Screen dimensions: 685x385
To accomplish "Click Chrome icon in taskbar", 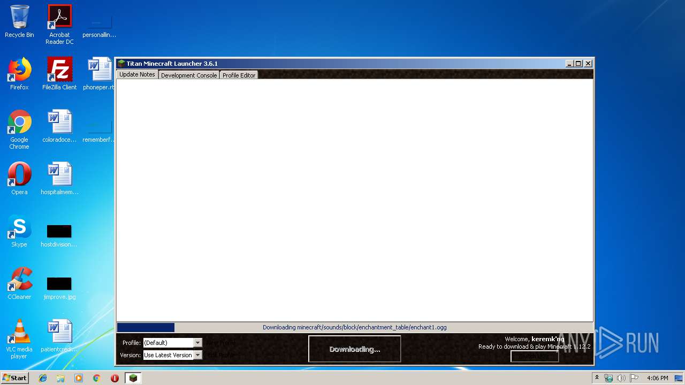I will 97,378.
